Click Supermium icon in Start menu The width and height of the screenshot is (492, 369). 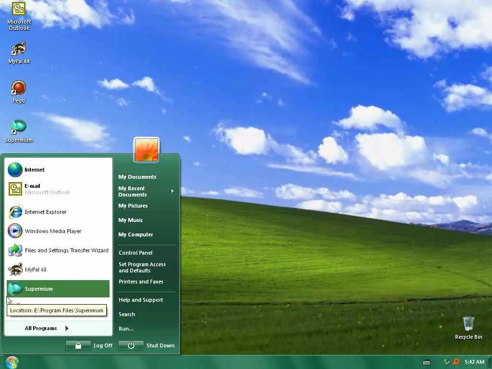click(15, 289)
